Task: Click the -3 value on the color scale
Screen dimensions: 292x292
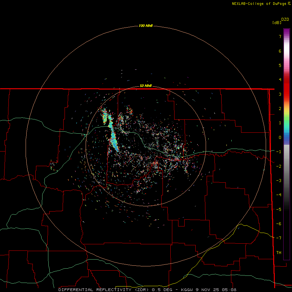Action: [x=279, y=181]
